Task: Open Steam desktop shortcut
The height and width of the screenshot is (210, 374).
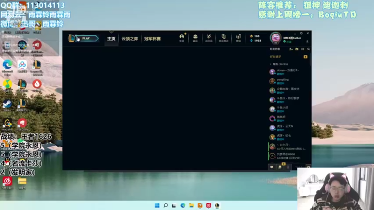Action: coord(7,105)
